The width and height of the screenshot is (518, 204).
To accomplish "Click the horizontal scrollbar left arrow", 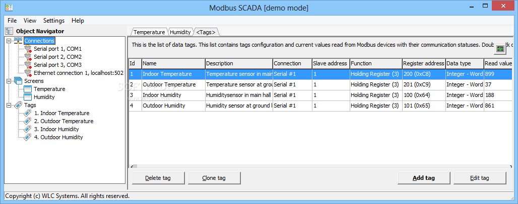I will (131, 166).
